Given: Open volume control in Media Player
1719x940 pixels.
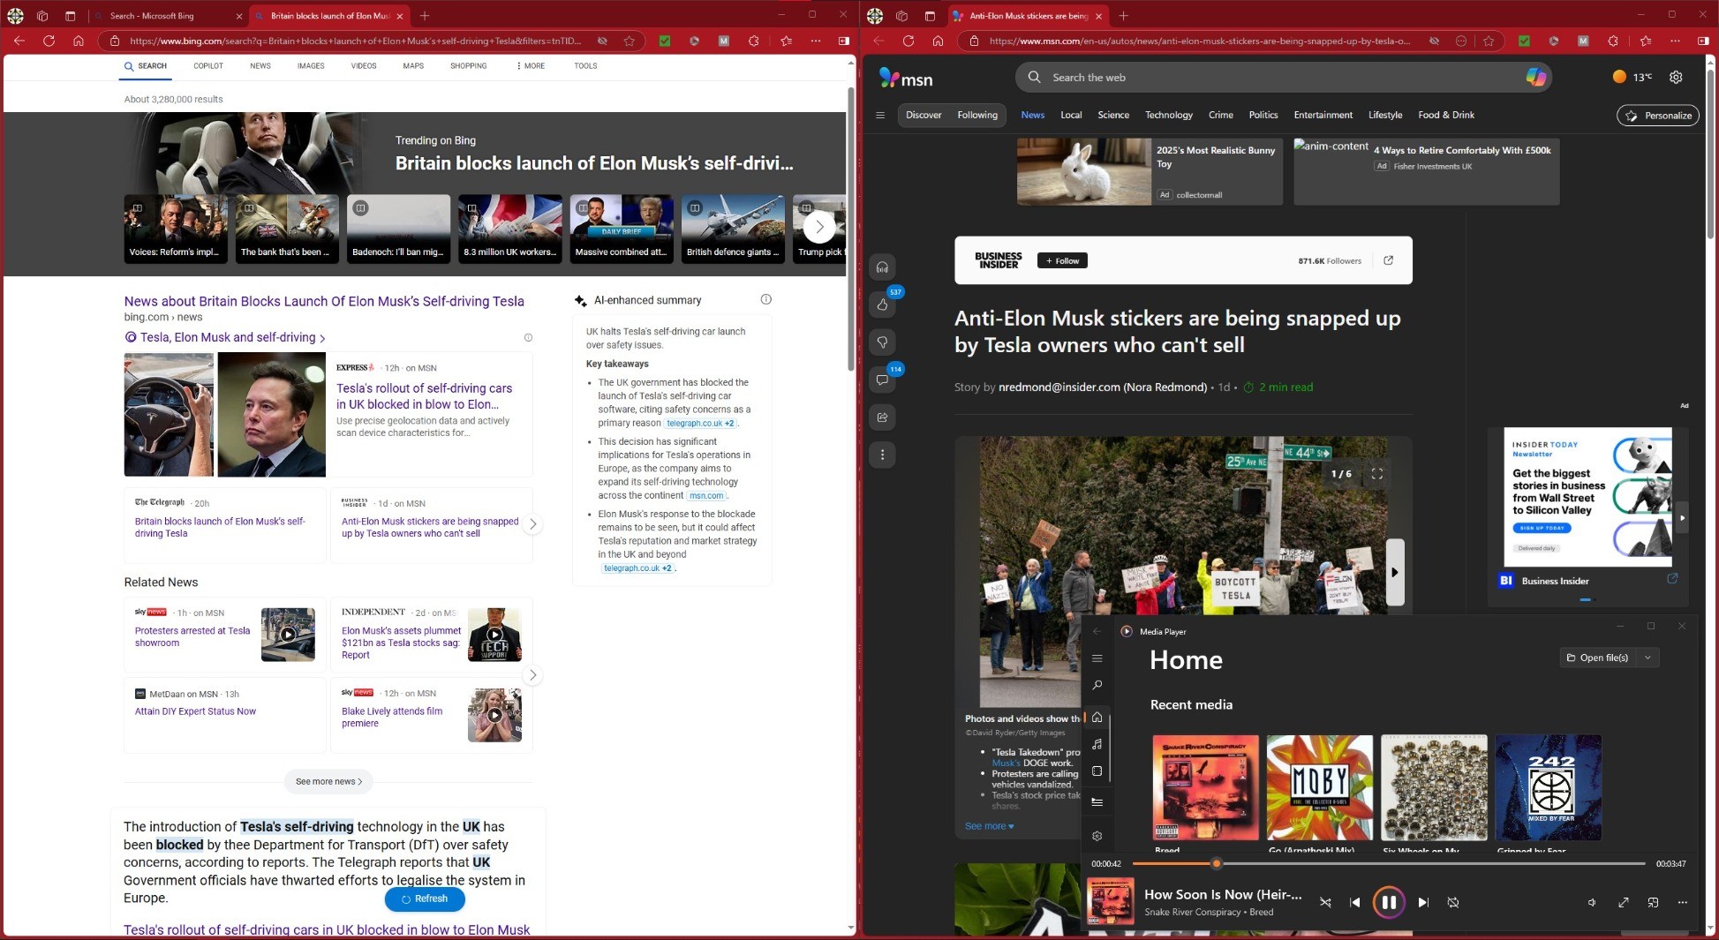Looking at the screenshot, I should [1592, 902].
